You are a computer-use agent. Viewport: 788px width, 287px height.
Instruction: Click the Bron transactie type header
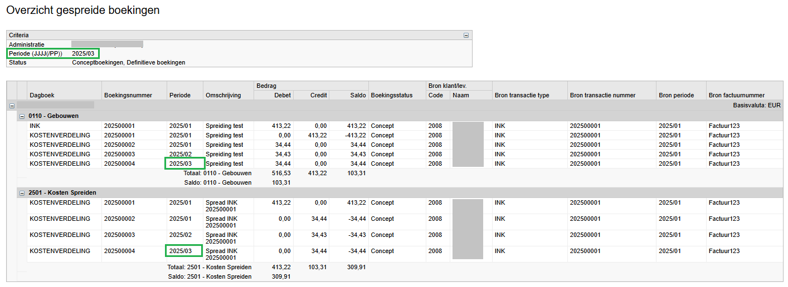(522, 95)
